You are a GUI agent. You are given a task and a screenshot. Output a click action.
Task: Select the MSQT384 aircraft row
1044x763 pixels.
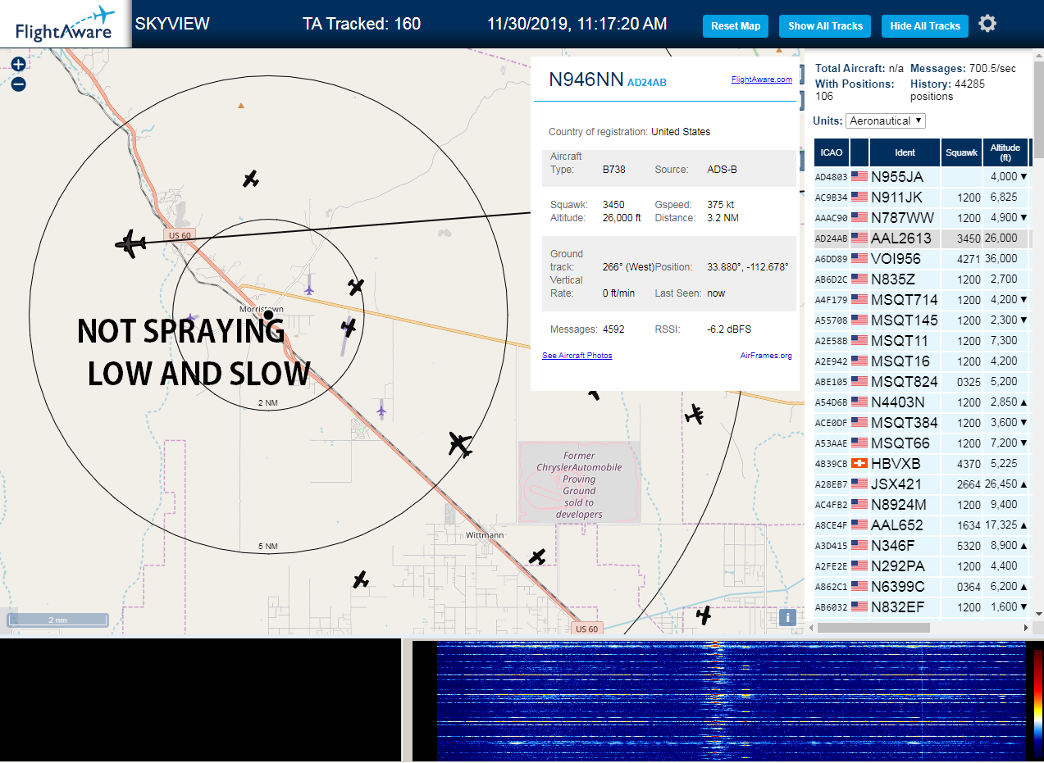[922, 423]
